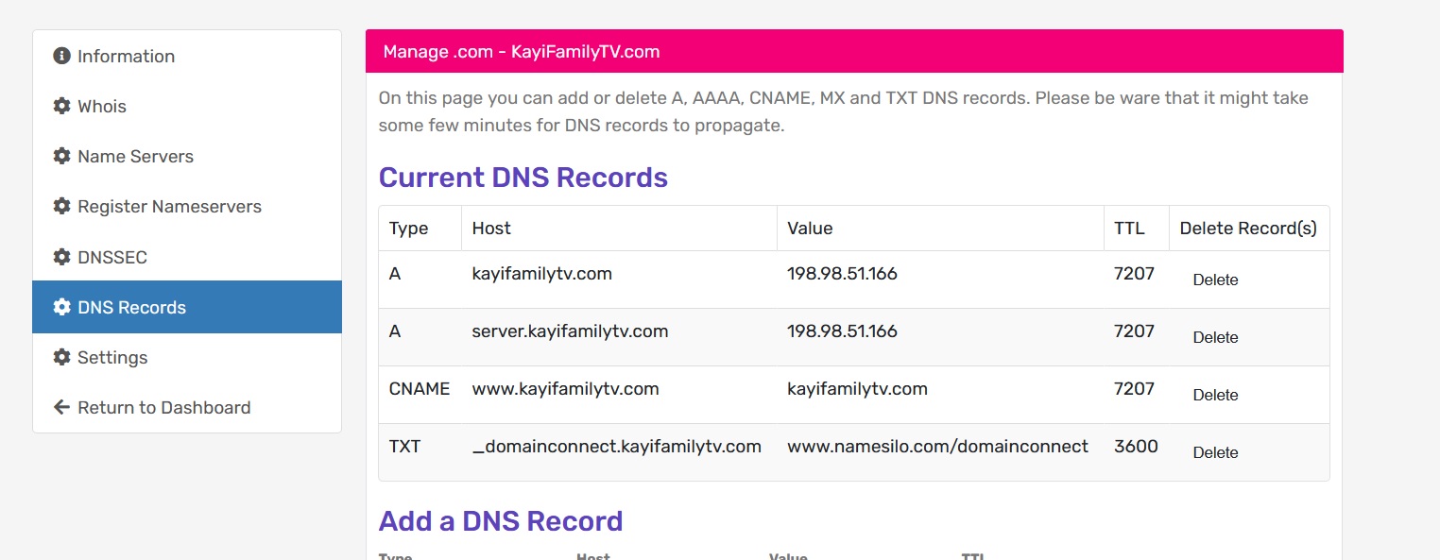Click the back arrow icon for Dashboard
1440x560 pixels.
(x=62, y=407)
